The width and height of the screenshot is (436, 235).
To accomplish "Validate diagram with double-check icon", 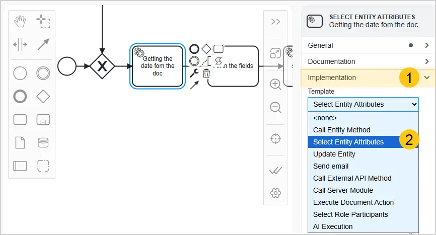I will click(275, 170).
